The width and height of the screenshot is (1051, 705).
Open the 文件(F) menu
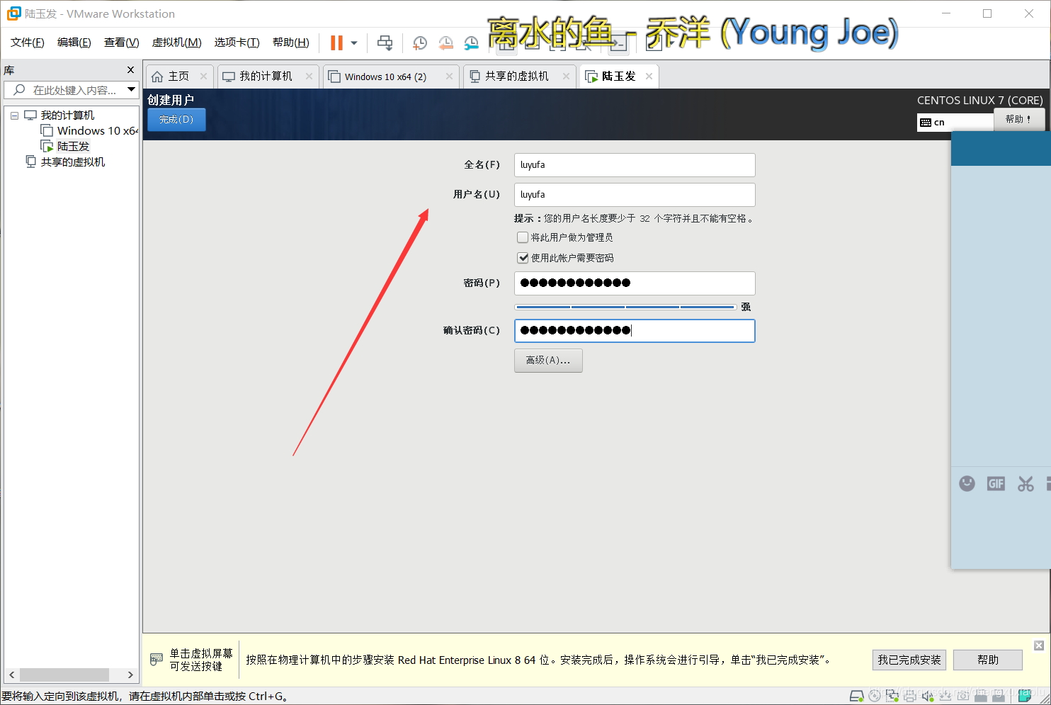tap(28, 43)
